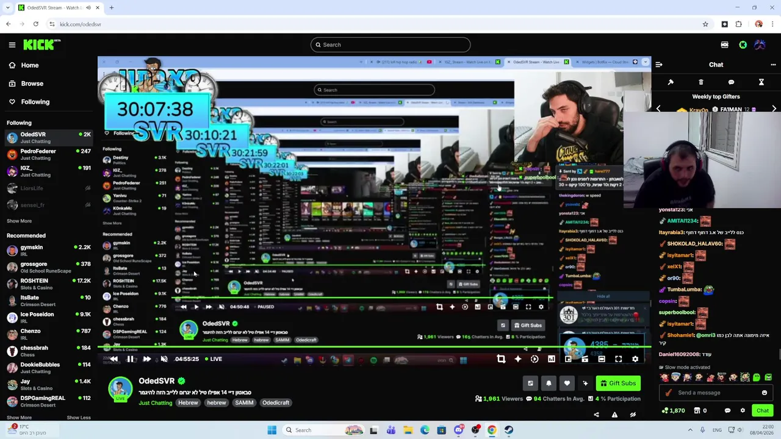781x439 pixels.
Task: Jump to LIVE in player
Action: tap(213, 359)
